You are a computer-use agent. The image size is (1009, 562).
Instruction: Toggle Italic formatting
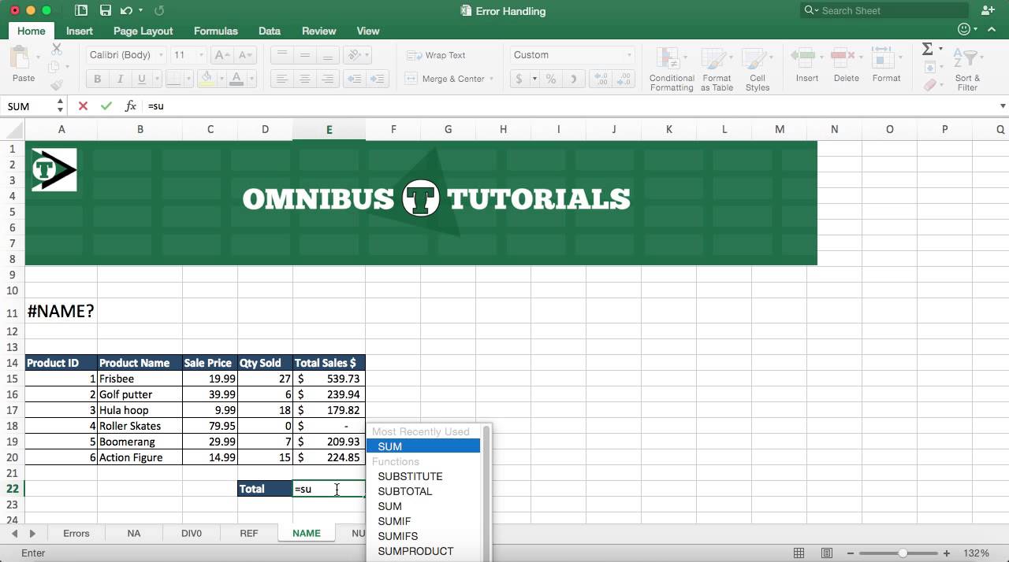[120, 79]
